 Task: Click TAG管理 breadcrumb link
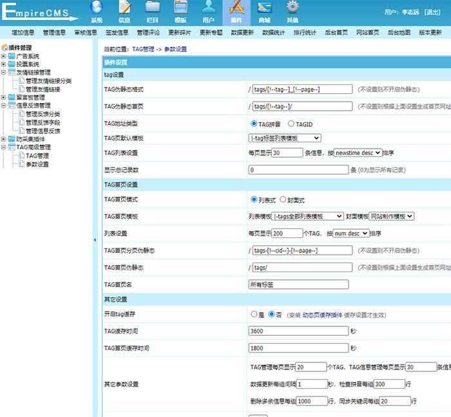click(x=143, y=49)
